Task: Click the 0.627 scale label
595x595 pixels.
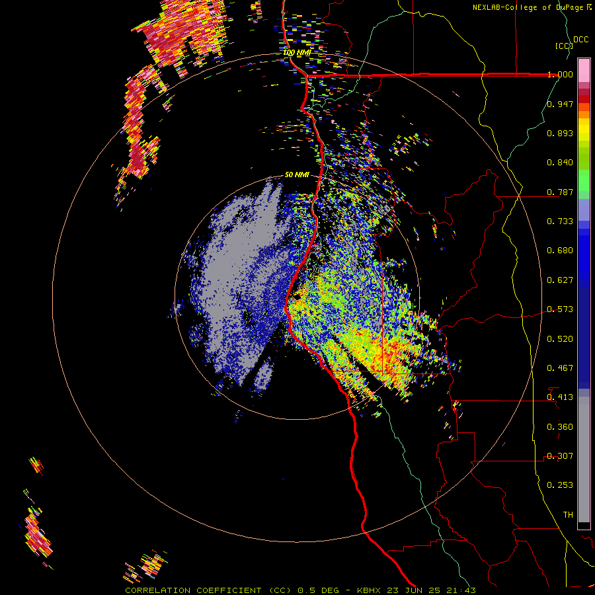Action: point(560,280)
